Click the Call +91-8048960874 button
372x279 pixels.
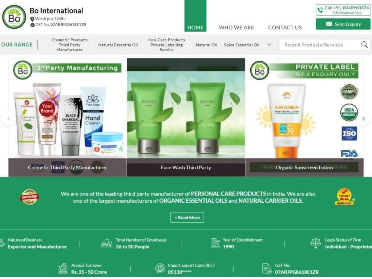[x=343, y=10]
